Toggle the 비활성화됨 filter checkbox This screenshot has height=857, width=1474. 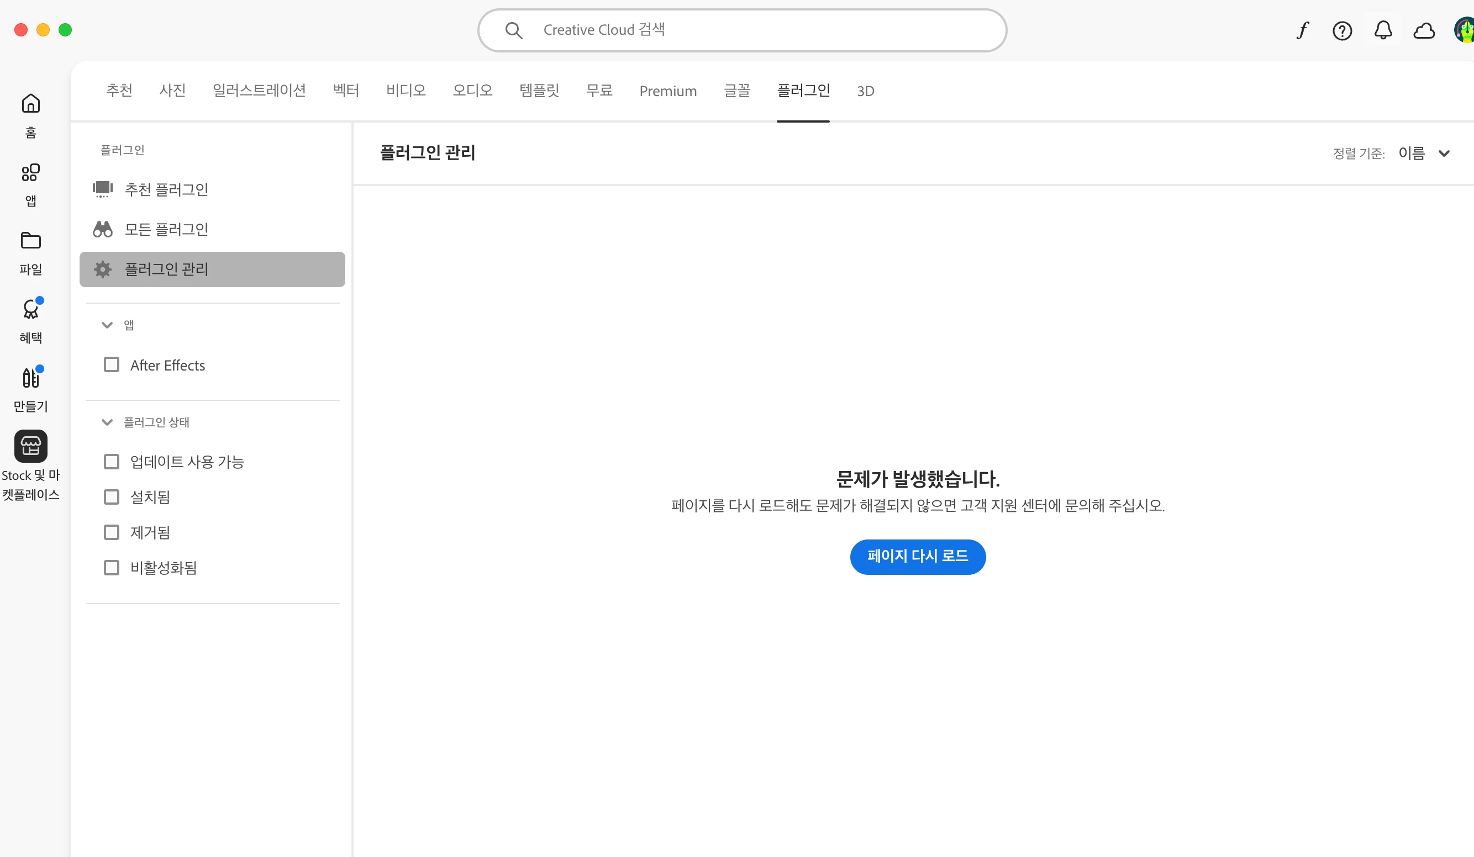tap(111, 568)
